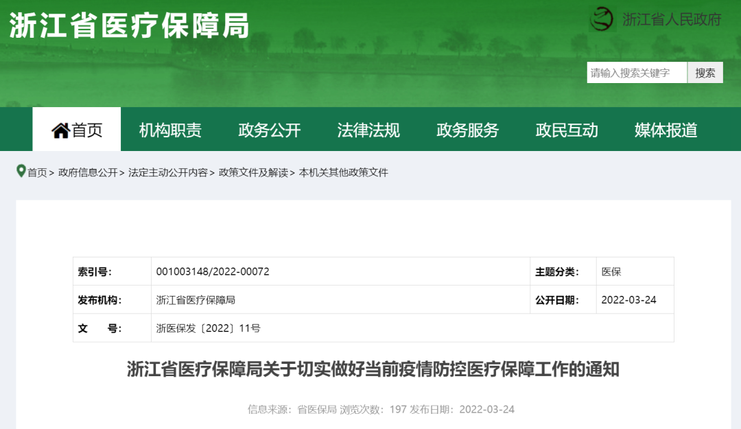741x429 pixels.
Task: Open the 媒体报道 menu
Action: (666, 130)
